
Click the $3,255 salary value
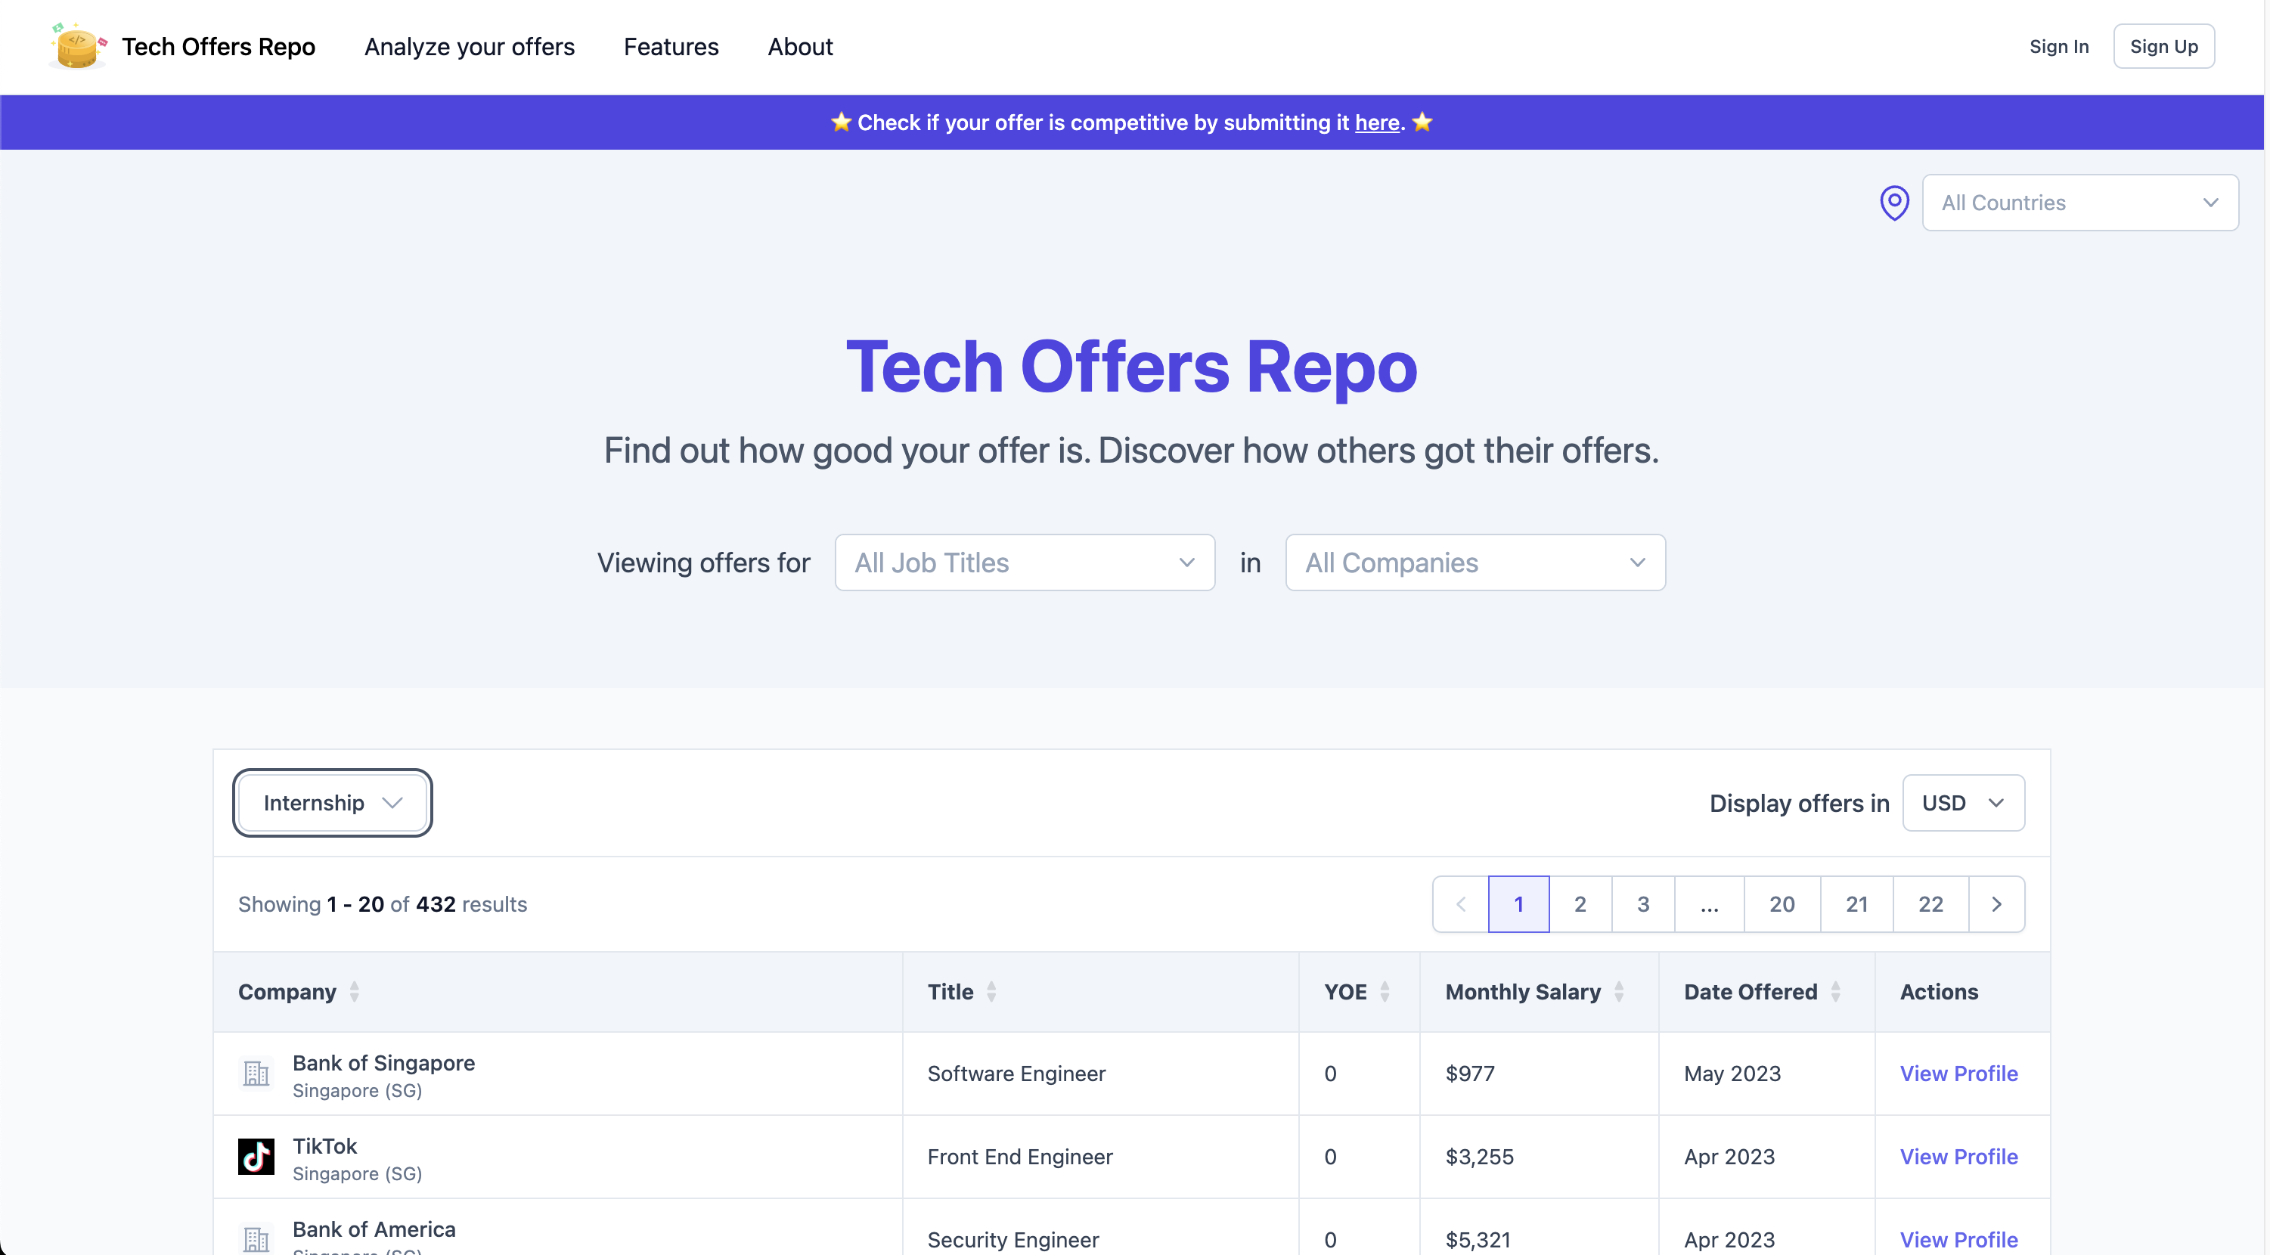coord(1480,1156)
